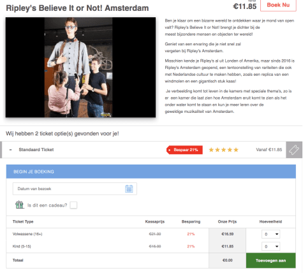Click the calendar icon in date field
Image resolution: width=303 pixels, height=273 pixels.
pos(129,189)
